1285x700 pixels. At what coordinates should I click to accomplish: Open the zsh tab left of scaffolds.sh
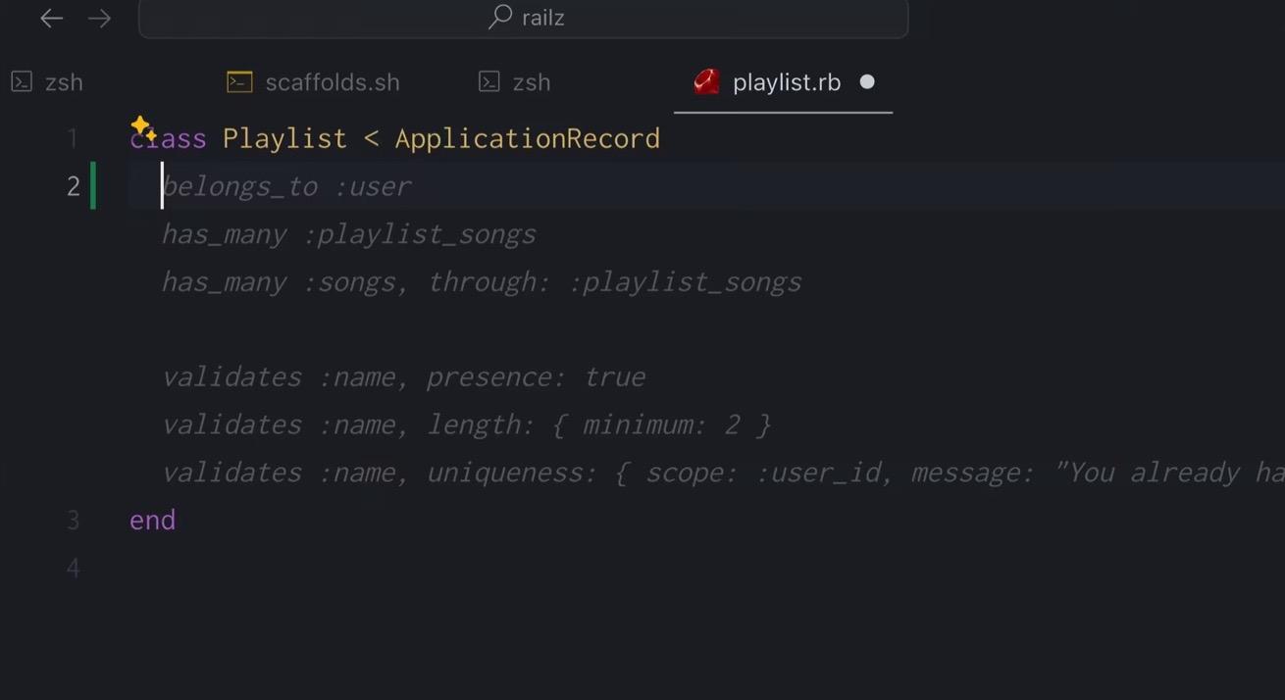coord(63,82)
